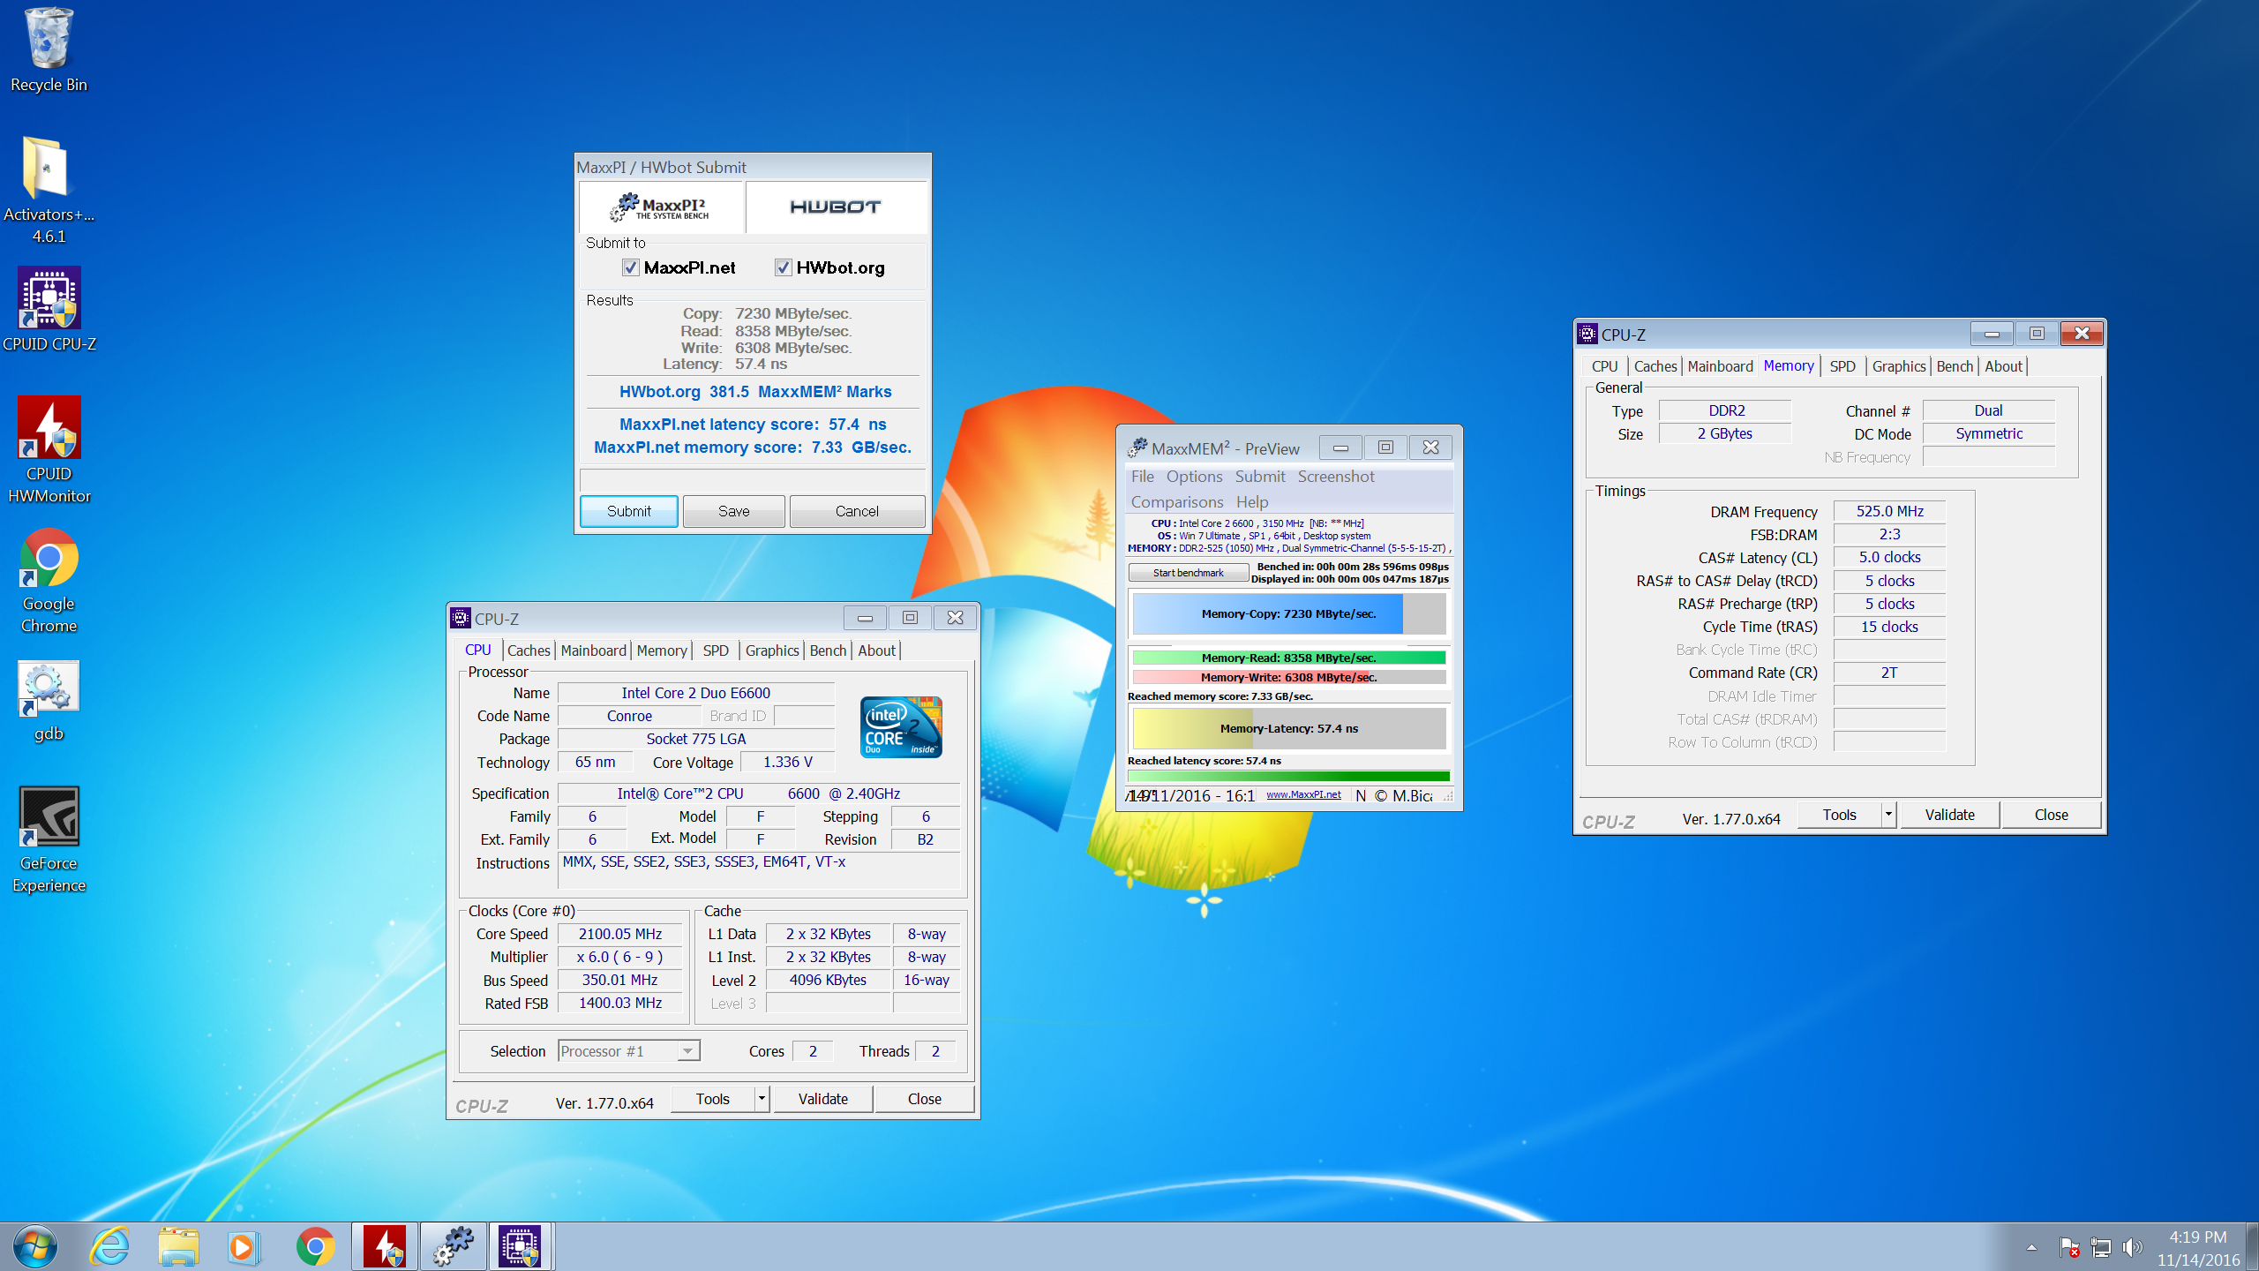Click the HWbot.org 381.5 MaxxMEM² Marks text
Screen dimensions: 2259x1271
755,392
